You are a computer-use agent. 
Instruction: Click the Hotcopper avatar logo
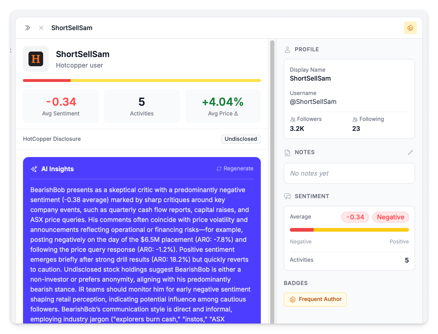[36, 59]
